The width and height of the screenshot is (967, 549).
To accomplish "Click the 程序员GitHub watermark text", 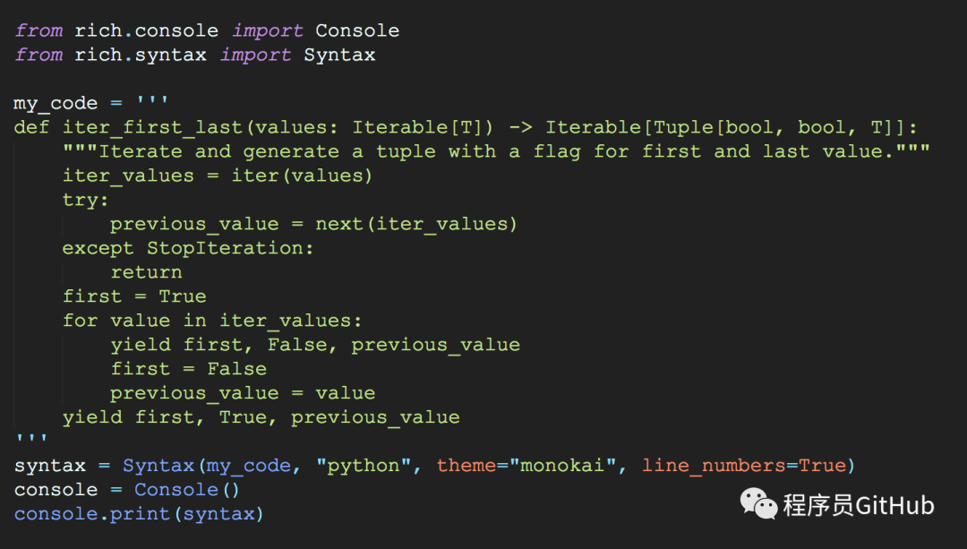I will click(x=858, y=505).
